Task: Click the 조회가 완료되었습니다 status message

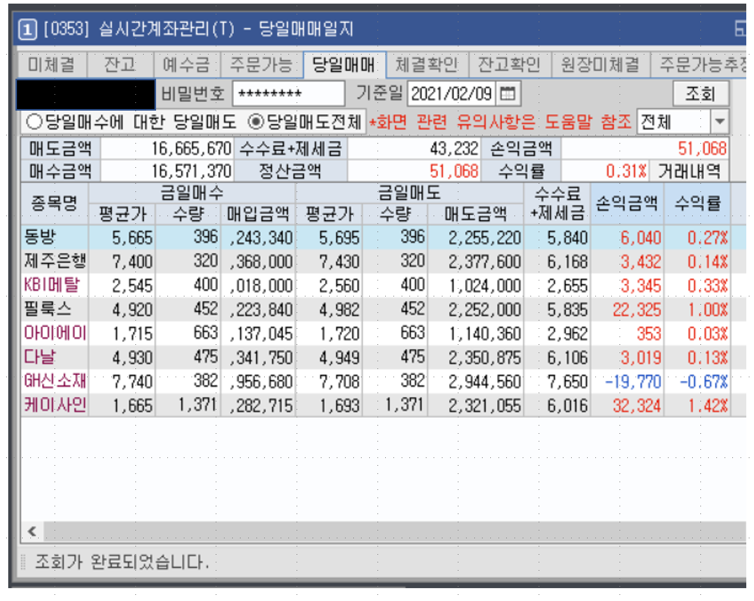Action: tap(122, 561)
